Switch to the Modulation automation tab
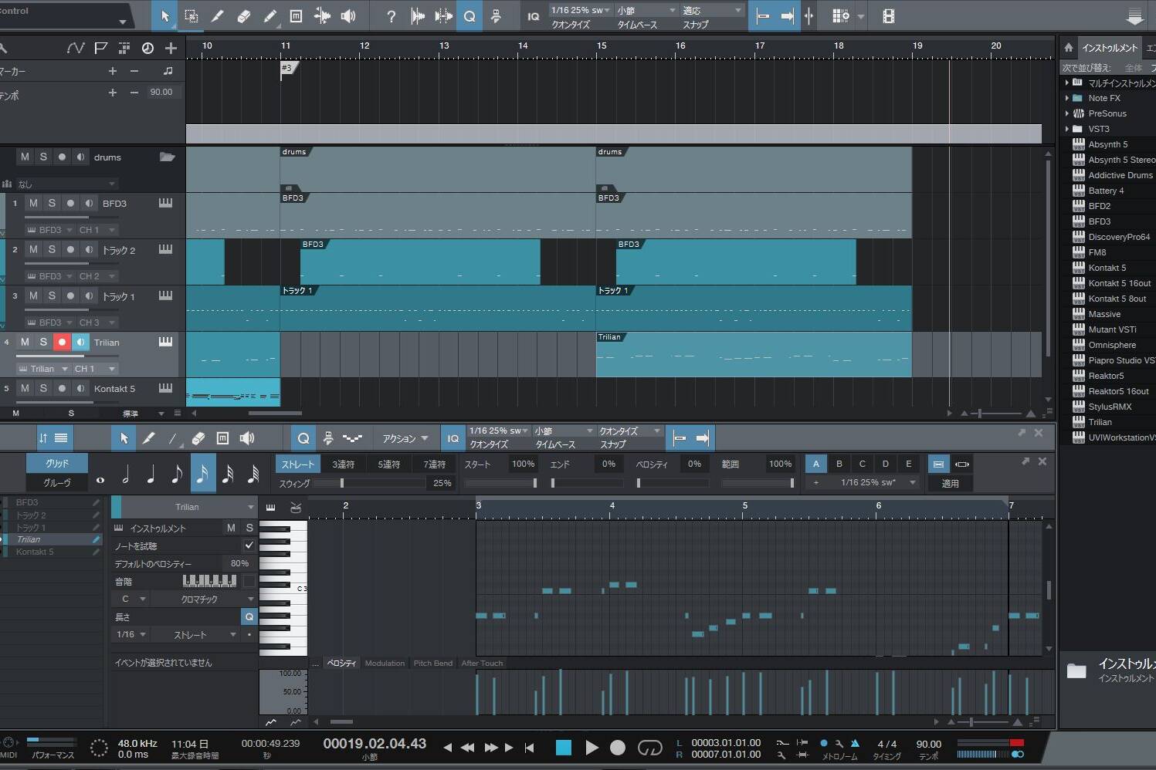1156x770 pixels. (385, 663)
